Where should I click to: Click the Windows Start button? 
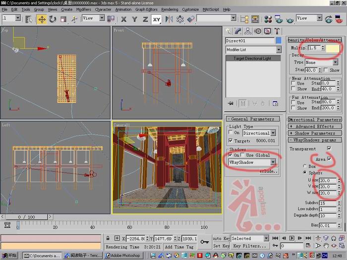pos(10,256)
